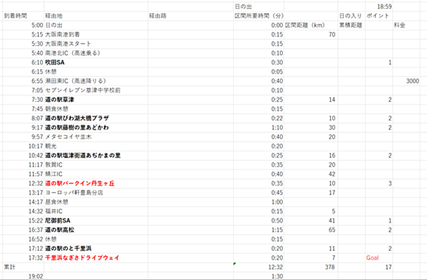This screenshot has width=427, height=280.
Task: Click the 鯖江IC cell
Action: pyautogui.click(x=96, y=174)
